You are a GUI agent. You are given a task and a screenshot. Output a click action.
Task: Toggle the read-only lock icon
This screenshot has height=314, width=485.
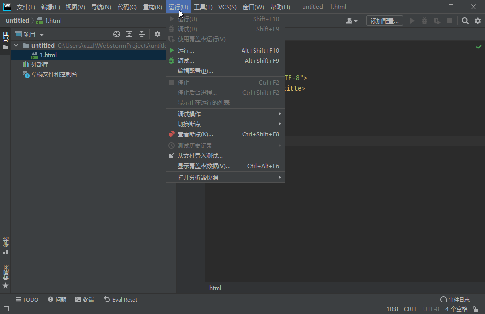coord(476,309)
